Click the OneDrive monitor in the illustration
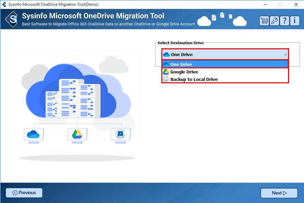The height and width of the screenshot is (203, 304). (34, 136)
